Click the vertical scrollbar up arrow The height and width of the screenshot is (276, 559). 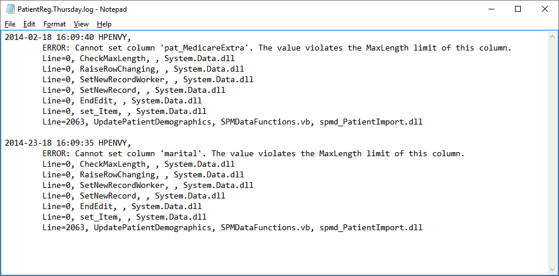tap(552, 37)
